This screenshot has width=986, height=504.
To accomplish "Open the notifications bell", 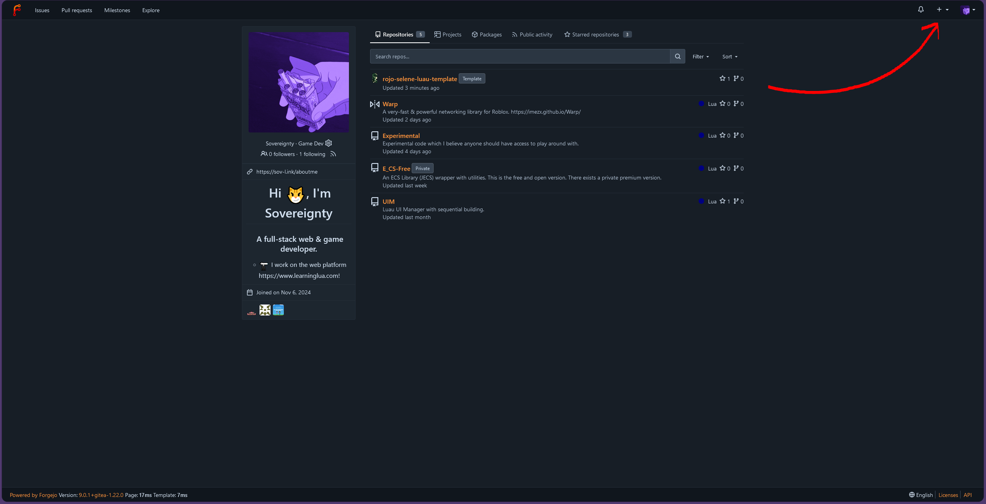I will click(921, 10).
